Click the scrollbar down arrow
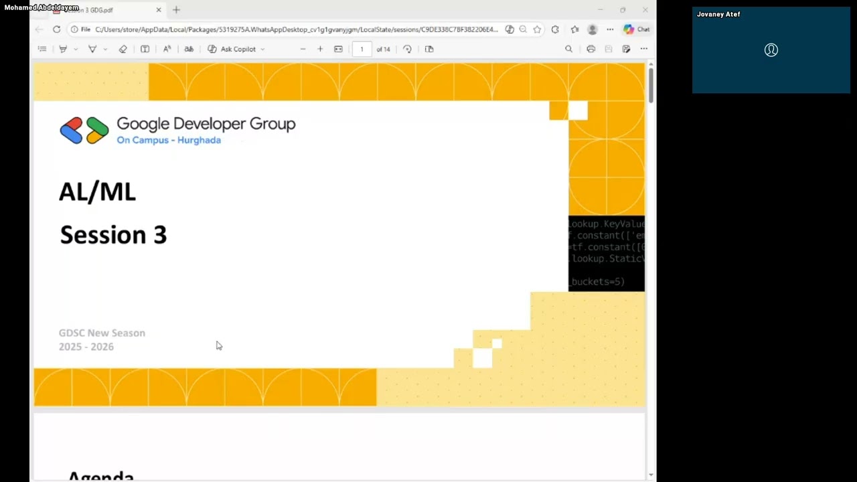 651,475
